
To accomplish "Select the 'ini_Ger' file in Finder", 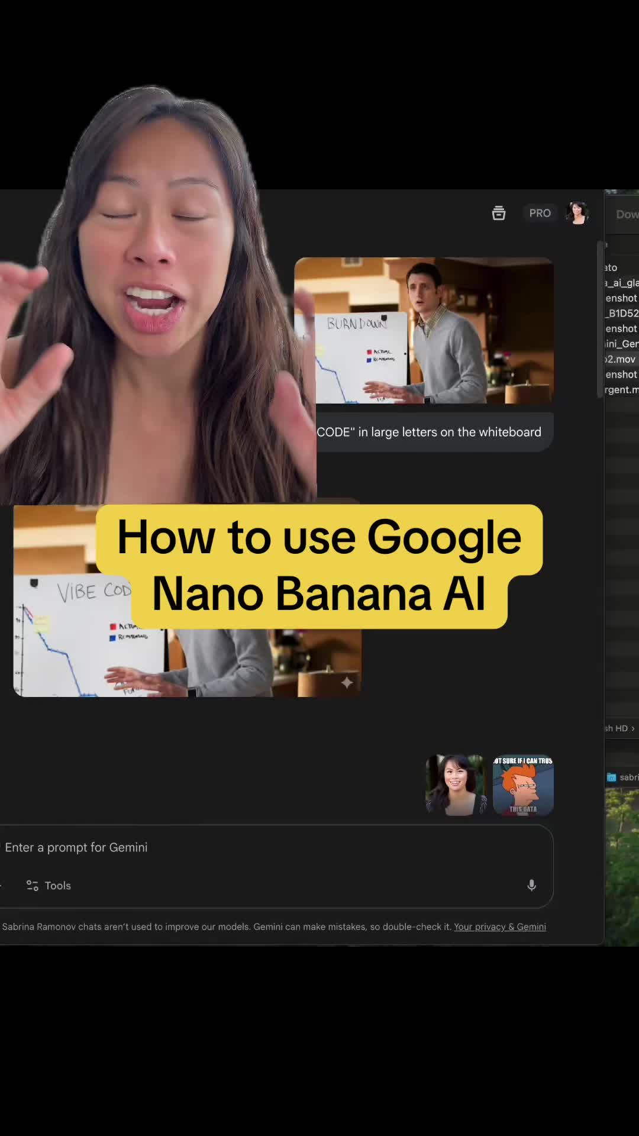I will point(621,344).
